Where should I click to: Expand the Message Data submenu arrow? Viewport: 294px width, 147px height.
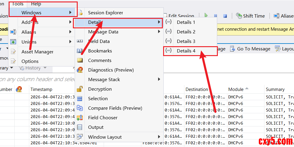coord(159,32)
